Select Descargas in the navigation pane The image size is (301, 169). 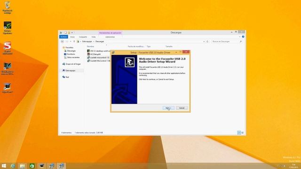(71, 51)
